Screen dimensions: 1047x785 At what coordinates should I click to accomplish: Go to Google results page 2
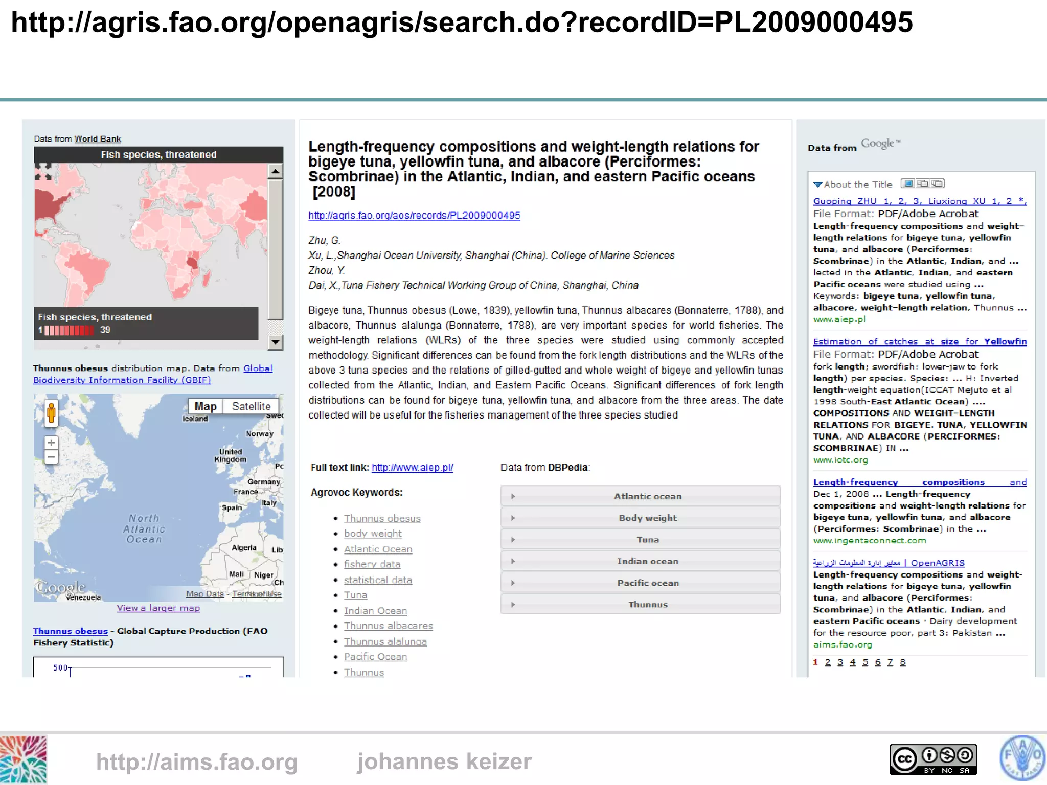pyautogui.click(x=828, y=662)
